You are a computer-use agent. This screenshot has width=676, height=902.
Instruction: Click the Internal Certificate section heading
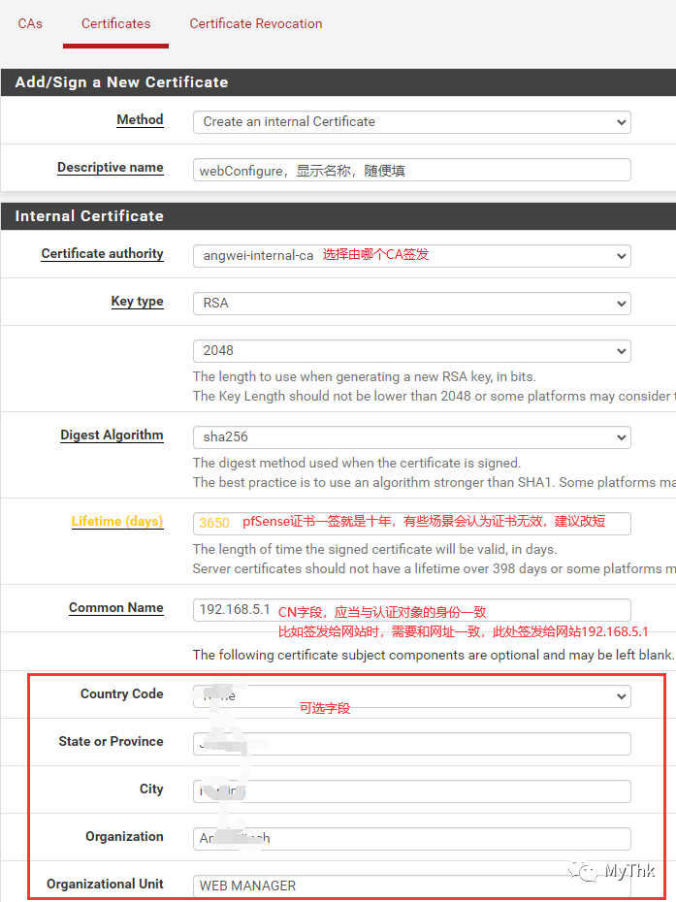[89, 216]
